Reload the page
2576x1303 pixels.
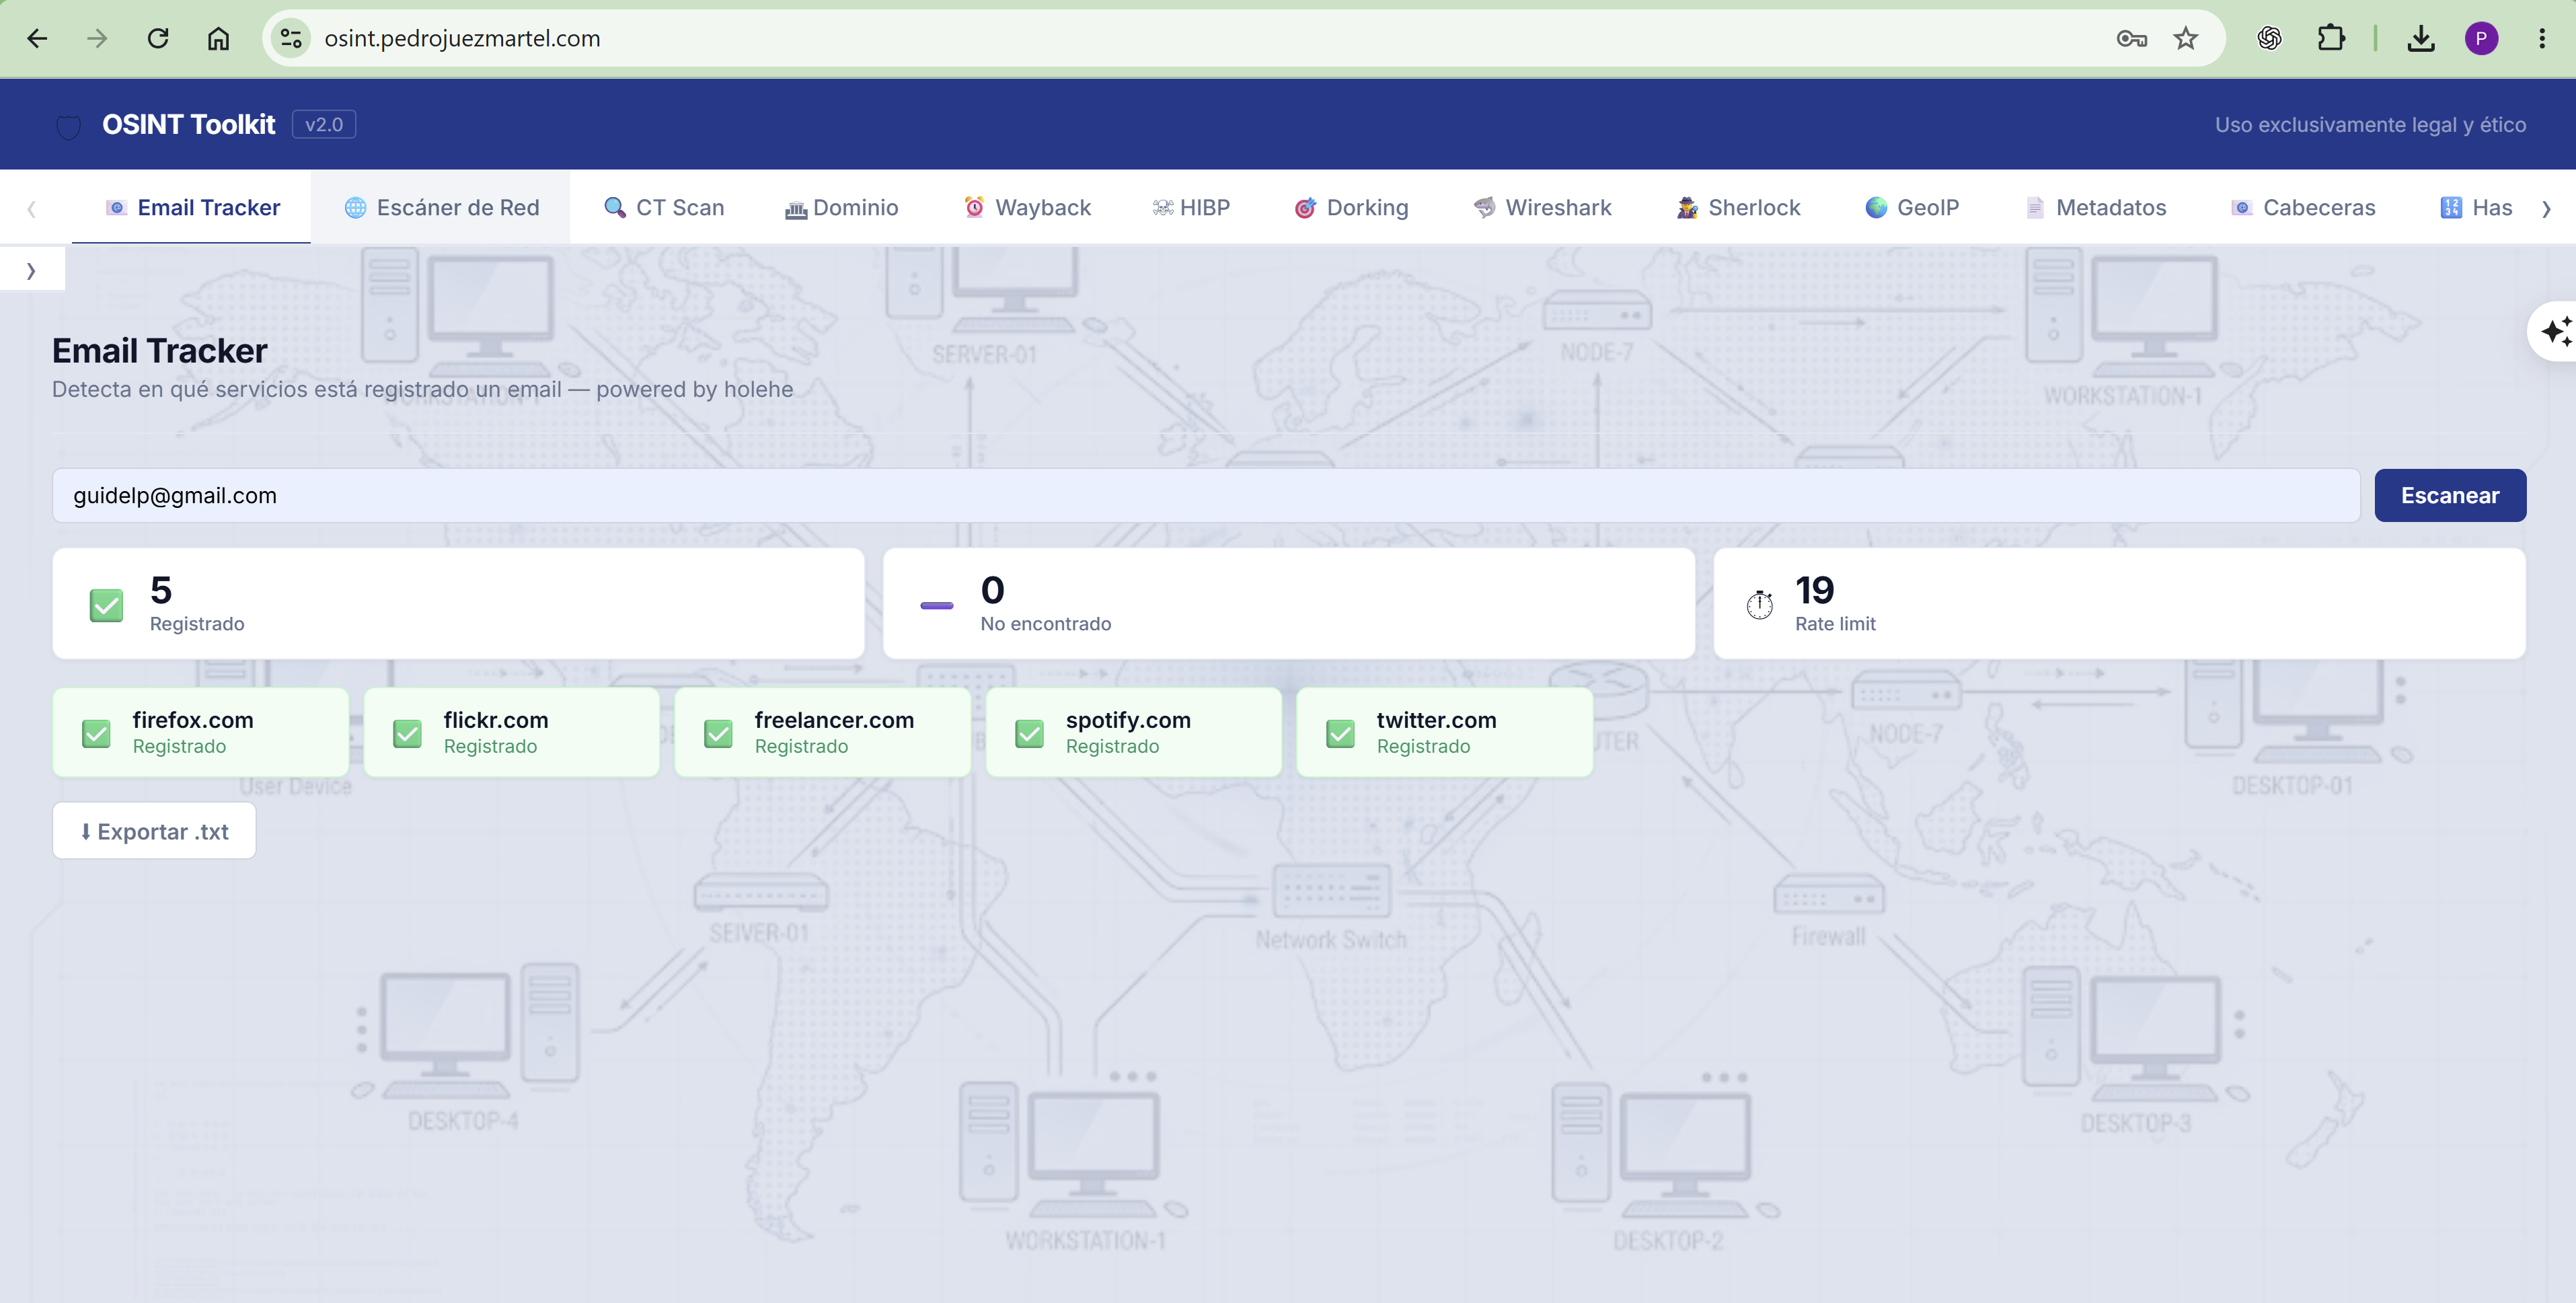click(158, 39)
